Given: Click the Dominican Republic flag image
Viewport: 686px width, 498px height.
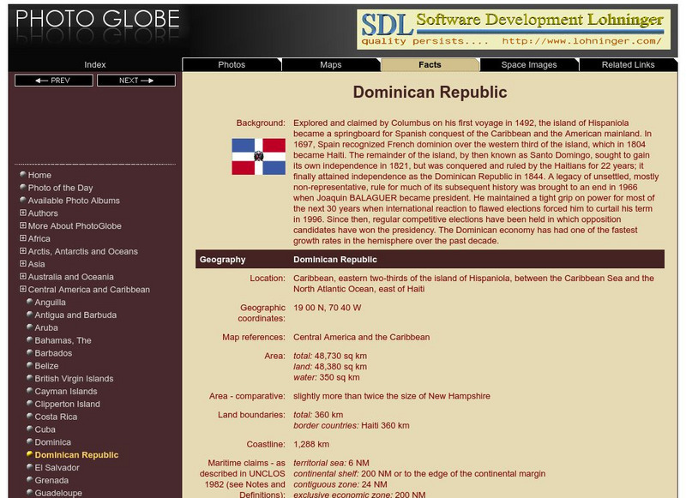Looking at the screenshot, I should pyautogui.click(x=258, y=157).
